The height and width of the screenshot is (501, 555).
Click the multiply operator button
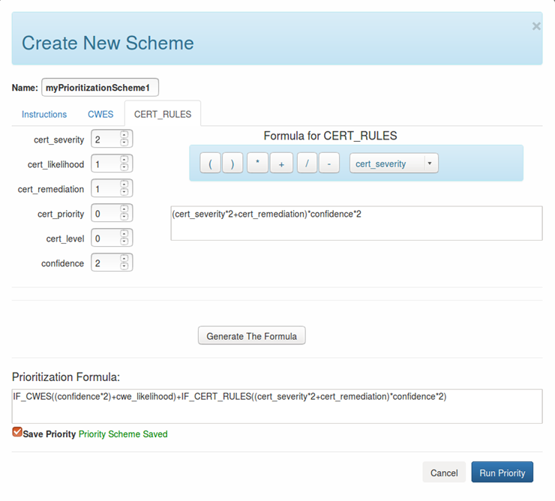pyautogui.click(x=257, y=163)
